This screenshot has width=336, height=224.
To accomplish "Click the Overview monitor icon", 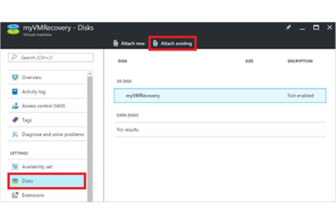I will (x=15, y=77).
